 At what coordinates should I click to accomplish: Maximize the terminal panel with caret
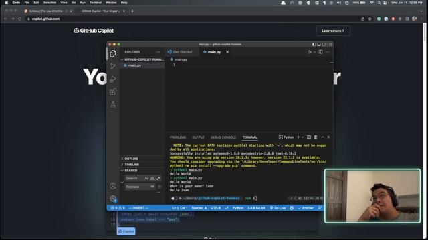point(322,137)
